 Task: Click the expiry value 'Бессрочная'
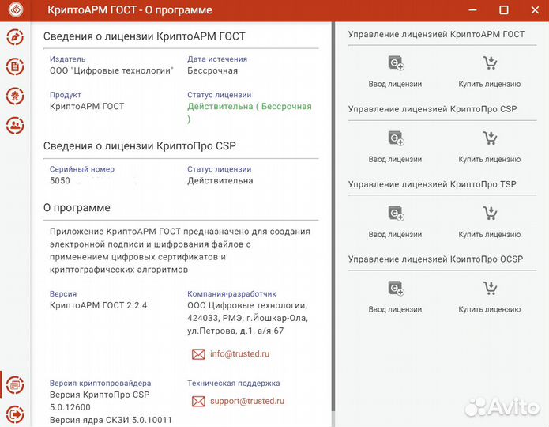pyautogui.click(x=212, y=70)
